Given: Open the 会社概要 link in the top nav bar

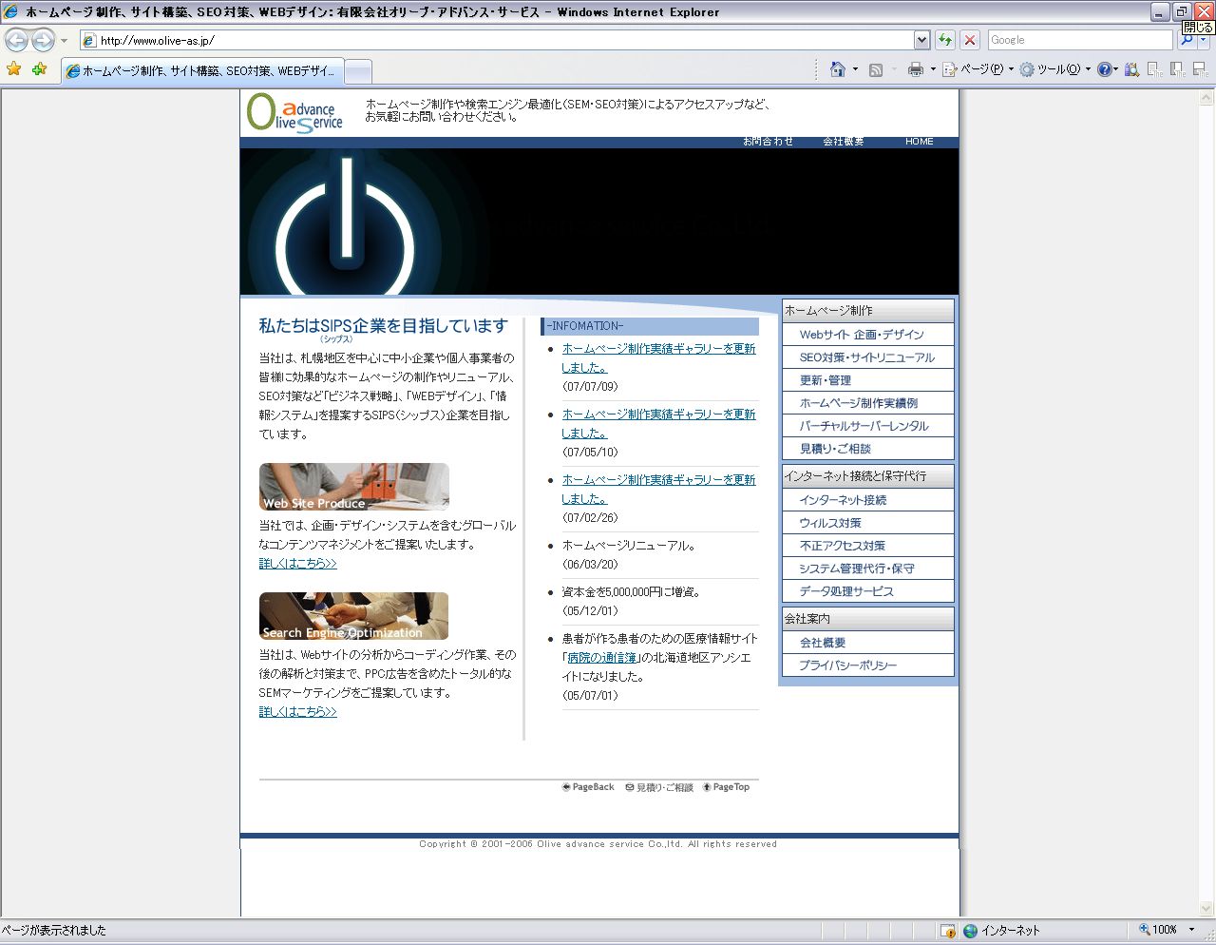Looking at the screenshot, I should 844,142.
